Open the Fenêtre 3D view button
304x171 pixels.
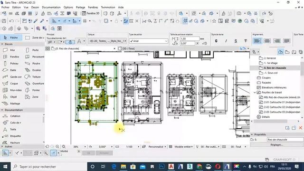pos(91,13)
